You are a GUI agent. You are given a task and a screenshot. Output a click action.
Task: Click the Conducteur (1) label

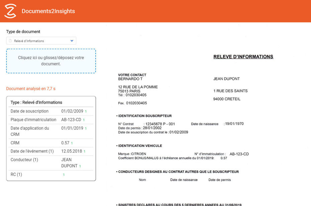24,160
